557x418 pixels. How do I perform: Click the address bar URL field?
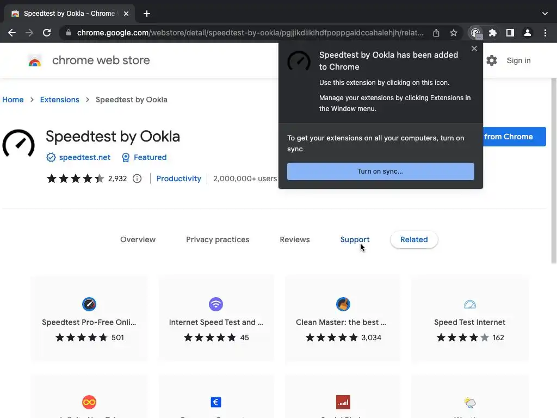point(250,33)
